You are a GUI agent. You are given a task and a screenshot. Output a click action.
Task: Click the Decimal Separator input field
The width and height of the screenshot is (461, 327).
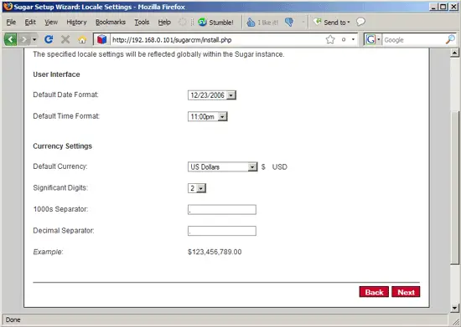coord(222,231)
